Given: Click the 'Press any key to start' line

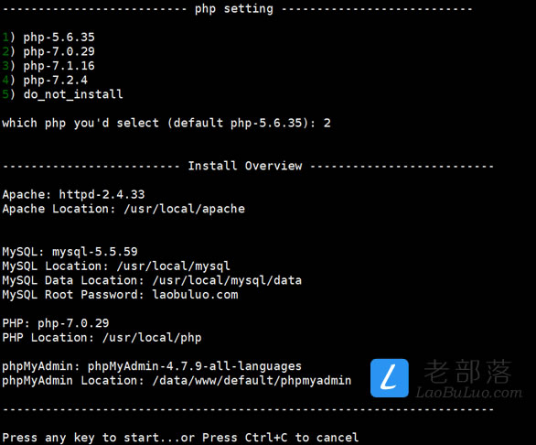Looking at the screenshot, I should pyautogui.click(x=180, y=438).
